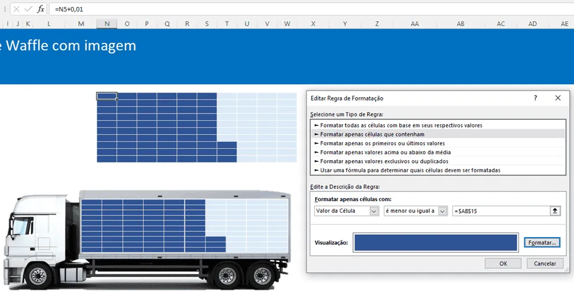Click the =$AB$15 value input field
Image resolution: width=574 pixels, height=292 pixels.
coord(501,210)
